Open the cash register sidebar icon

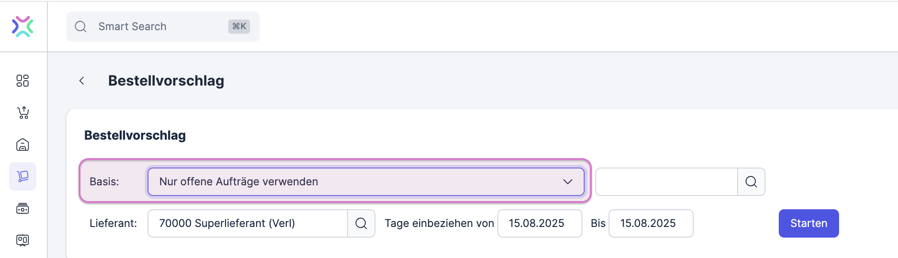[23, 208]
